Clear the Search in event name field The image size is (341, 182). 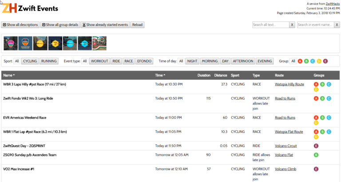(337, 25)
